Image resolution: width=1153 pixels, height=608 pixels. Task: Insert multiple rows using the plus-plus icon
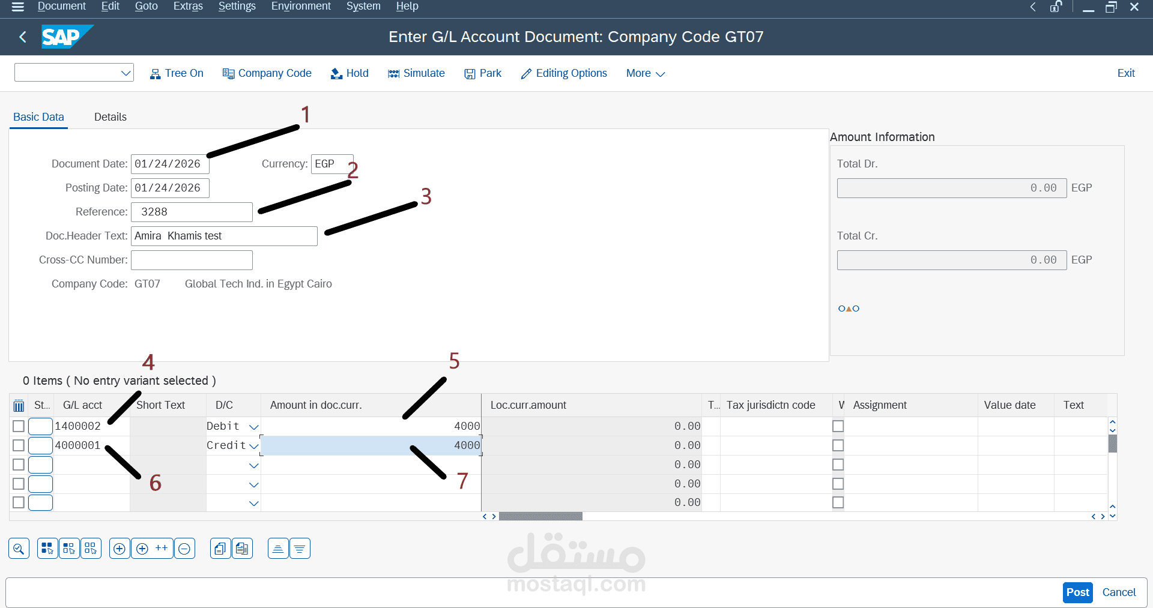click(x=152, y=548)
